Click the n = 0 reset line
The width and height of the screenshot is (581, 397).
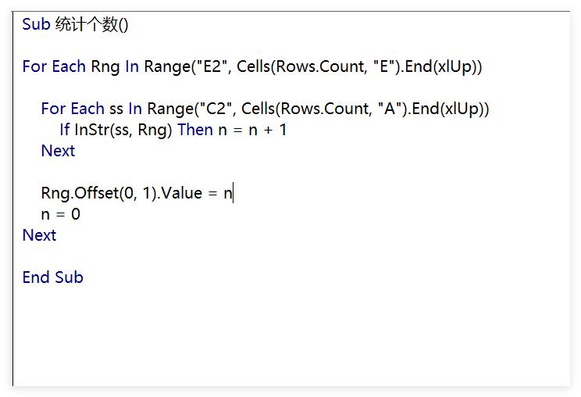(x=60, y=214)
